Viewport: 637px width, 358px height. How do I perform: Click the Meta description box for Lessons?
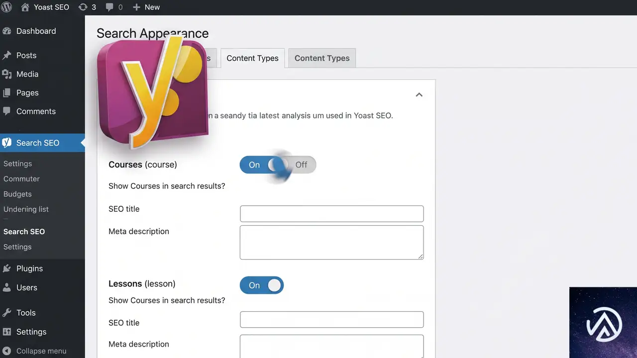[332, 347]
